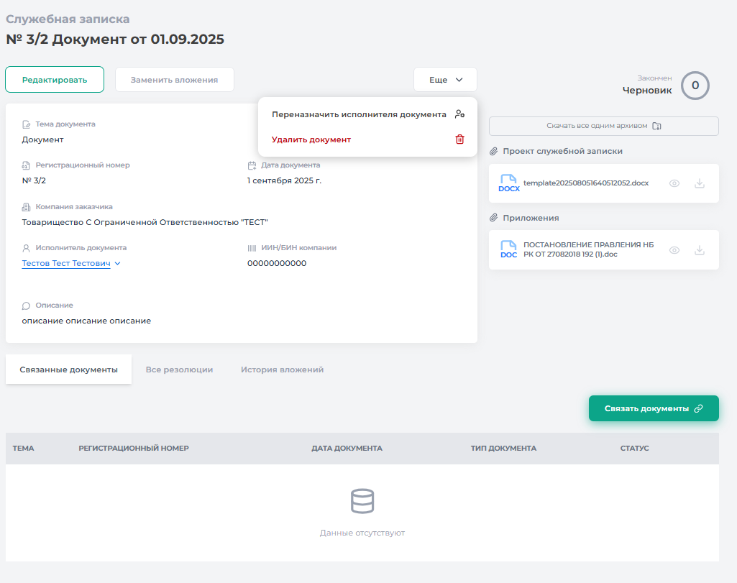Click the circular counter showing 0
The width and height of the screenshot is (737, 583).
click(x=695, y=86)
